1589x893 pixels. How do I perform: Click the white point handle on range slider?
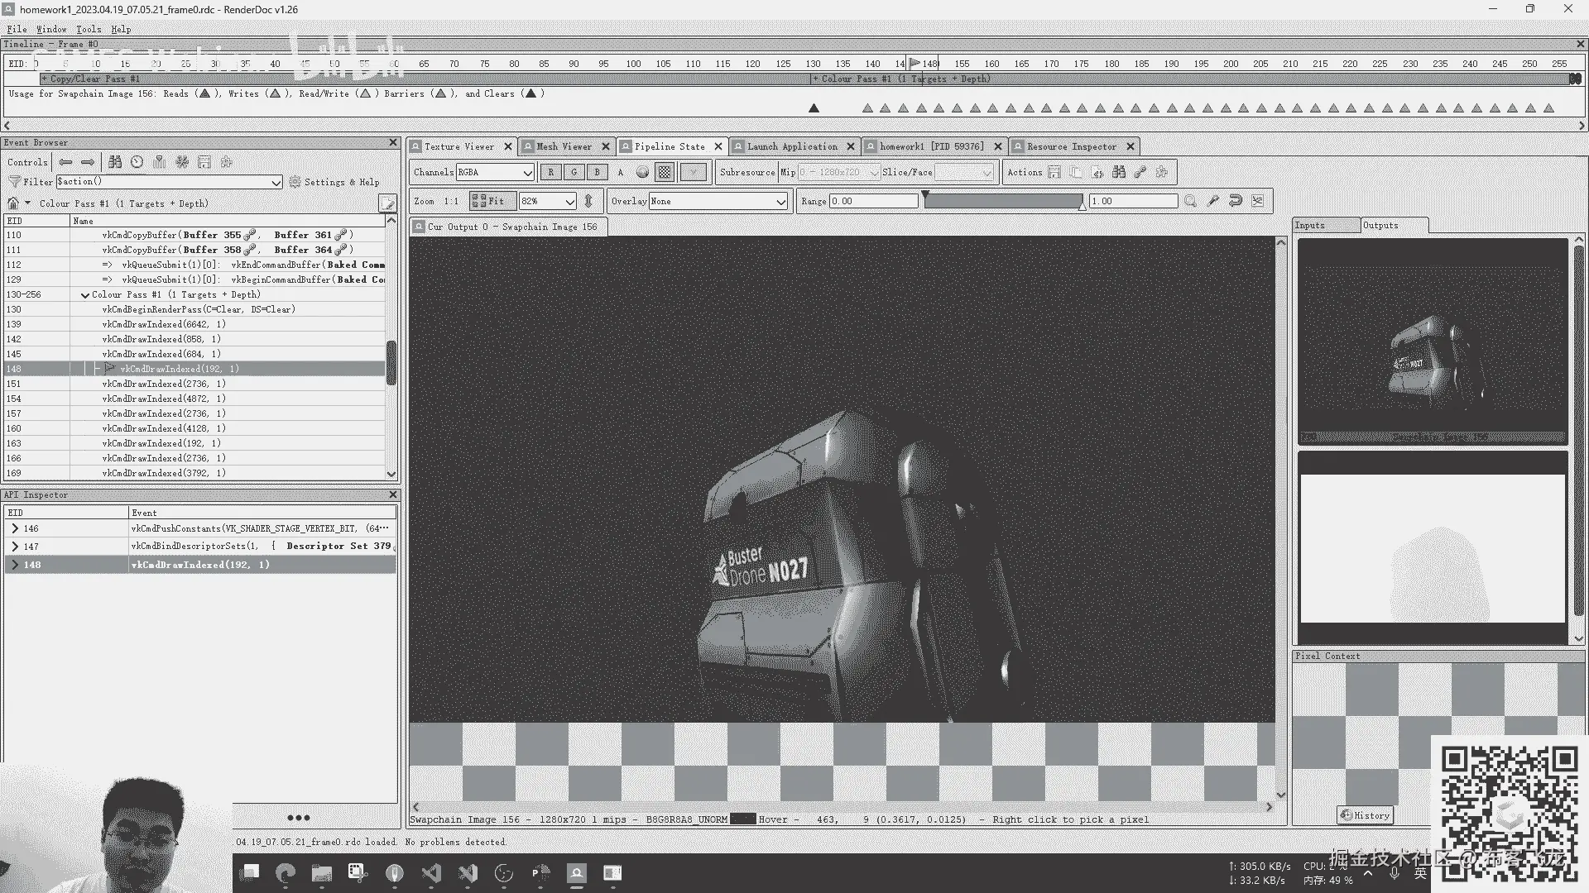coord(1082,205)
